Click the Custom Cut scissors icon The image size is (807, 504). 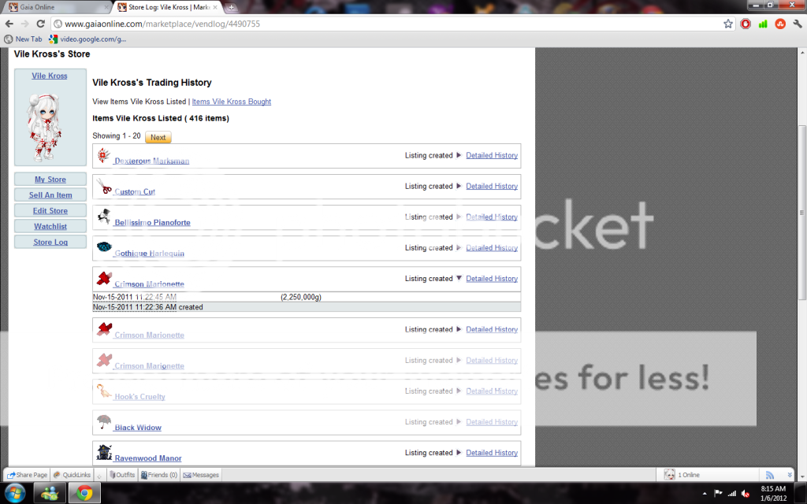pos(103,187)
